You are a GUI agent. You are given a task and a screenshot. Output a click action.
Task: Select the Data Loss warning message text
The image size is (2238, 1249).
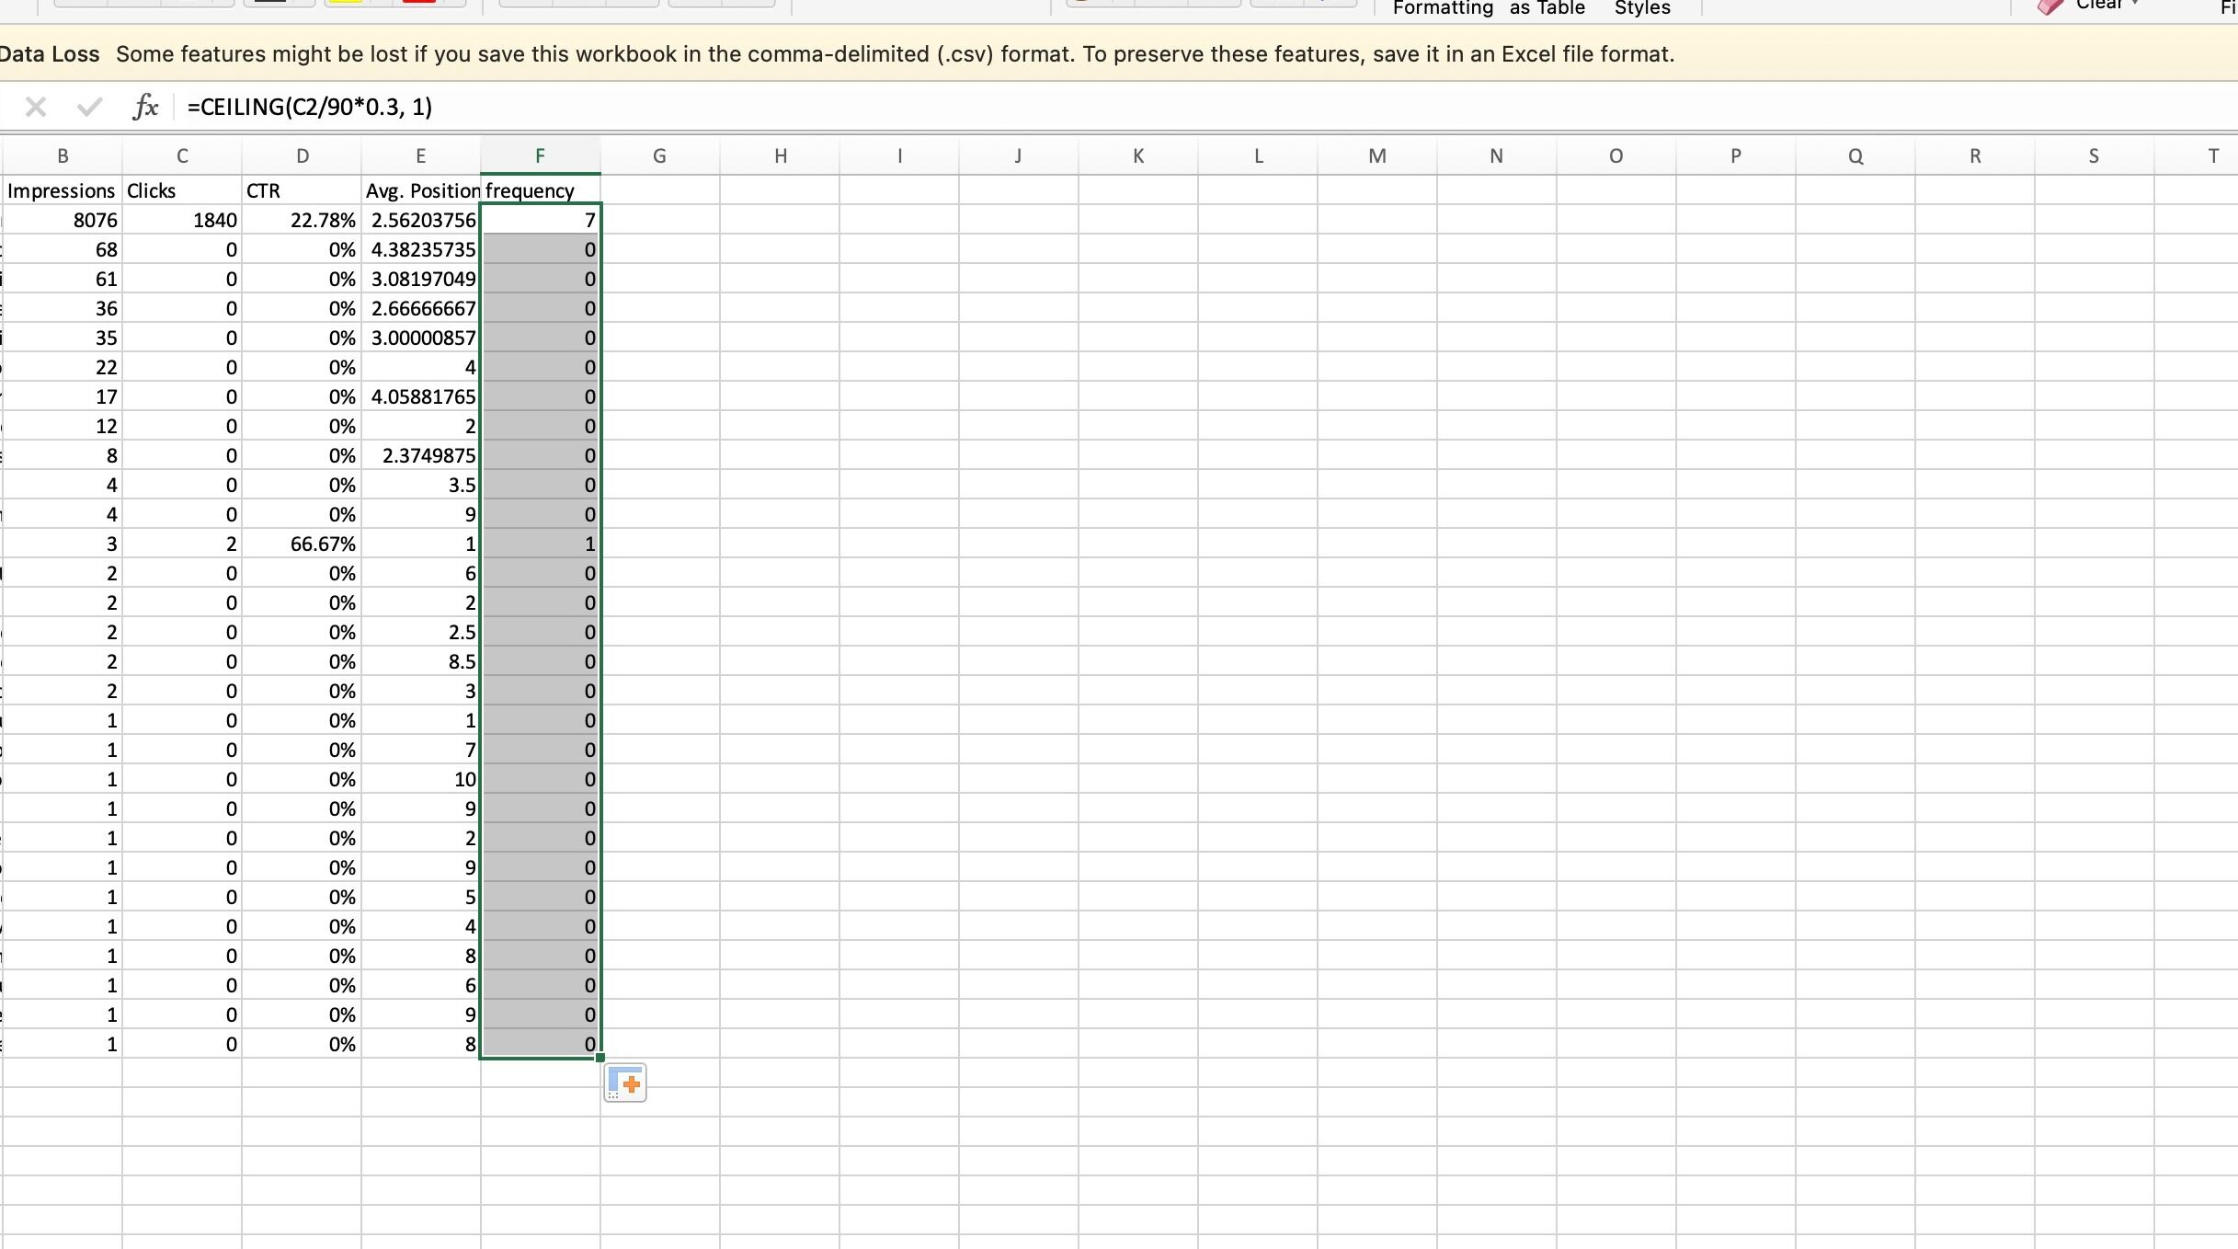click(896, 54)
